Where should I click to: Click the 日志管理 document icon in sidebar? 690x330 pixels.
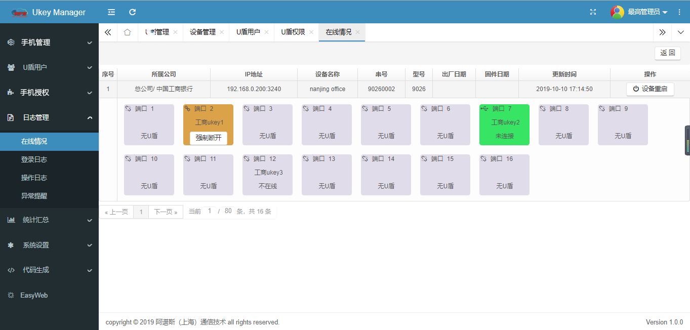[x=11, y=117]
